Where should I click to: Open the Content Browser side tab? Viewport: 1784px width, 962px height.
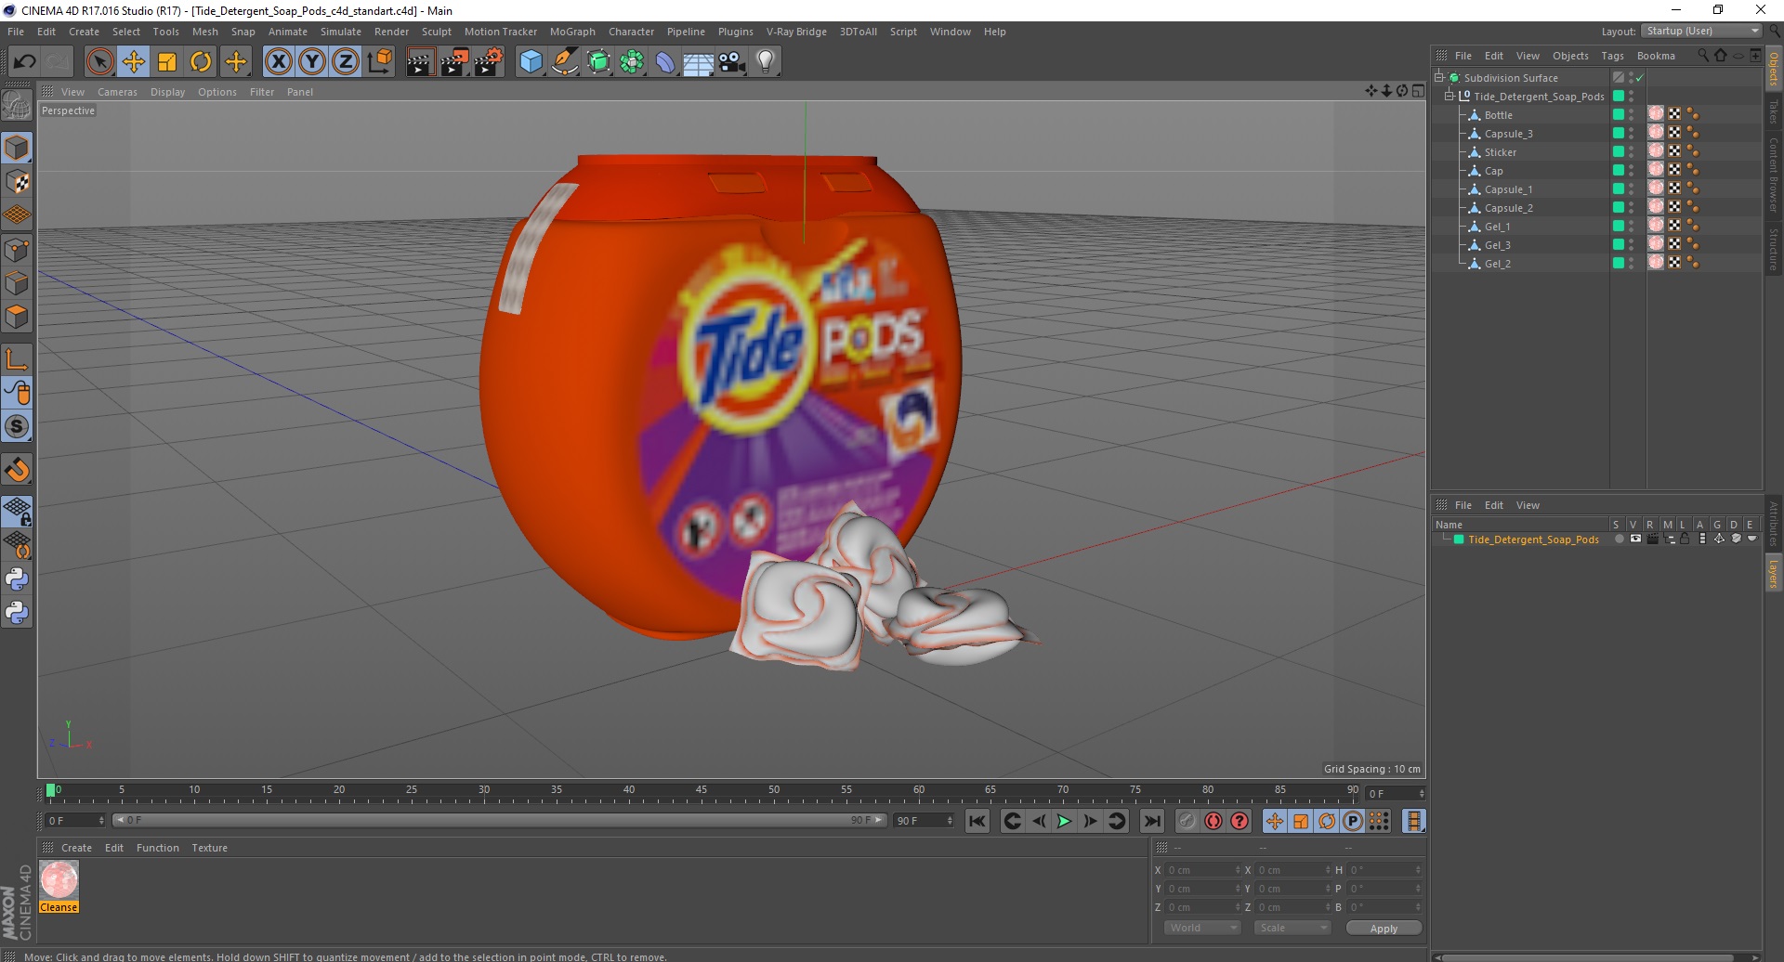tap(1773, 175)
